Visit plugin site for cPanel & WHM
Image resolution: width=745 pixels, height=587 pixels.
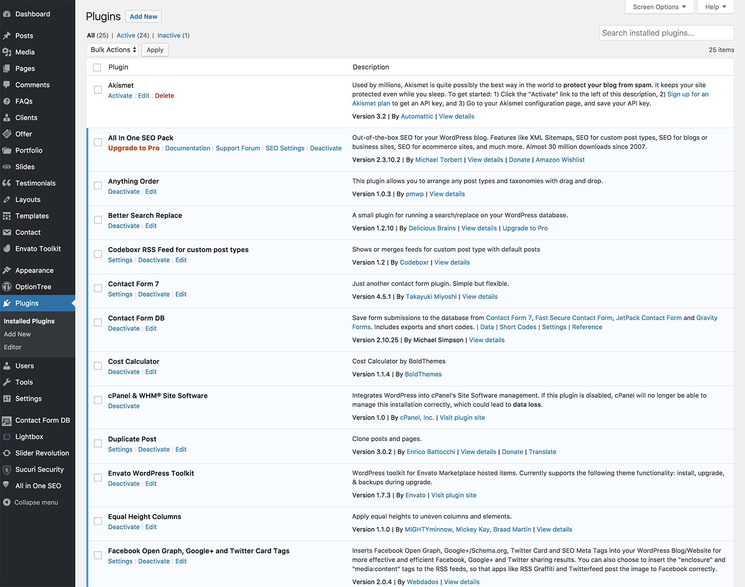pos(462,418)
